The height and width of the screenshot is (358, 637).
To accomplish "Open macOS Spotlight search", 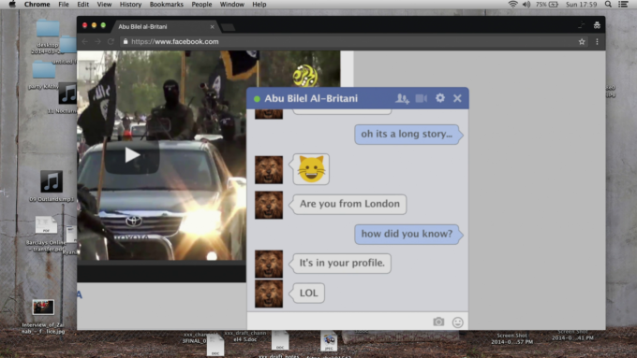I will coord(608,5).
